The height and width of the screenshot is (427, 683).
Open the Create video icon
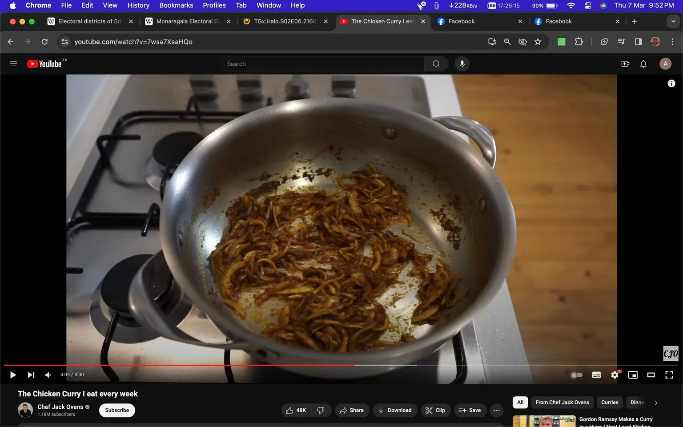tap(625, 64)
